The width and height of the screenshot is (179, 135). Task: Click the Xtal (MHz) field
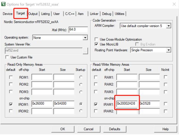(78, 30)
